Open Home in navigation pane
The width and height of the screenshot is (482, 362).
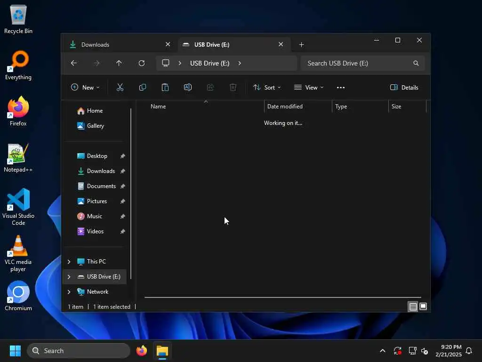point(95,111)
